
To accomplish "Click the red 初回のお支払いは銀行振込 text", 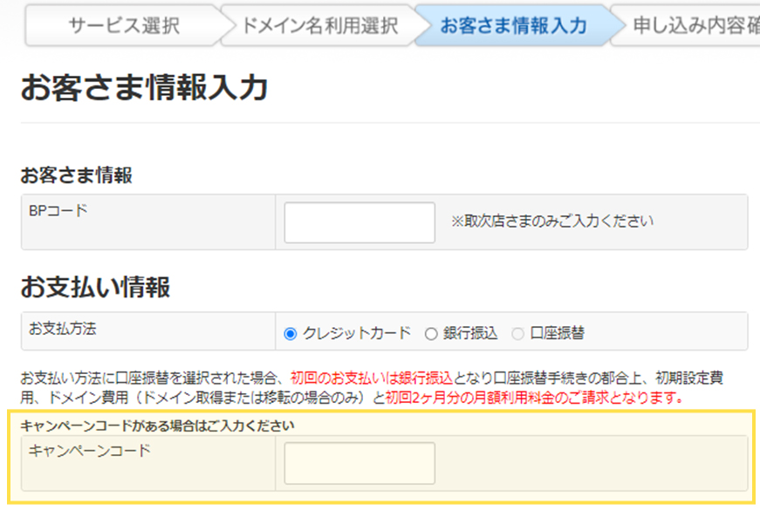I will [372, 378].
